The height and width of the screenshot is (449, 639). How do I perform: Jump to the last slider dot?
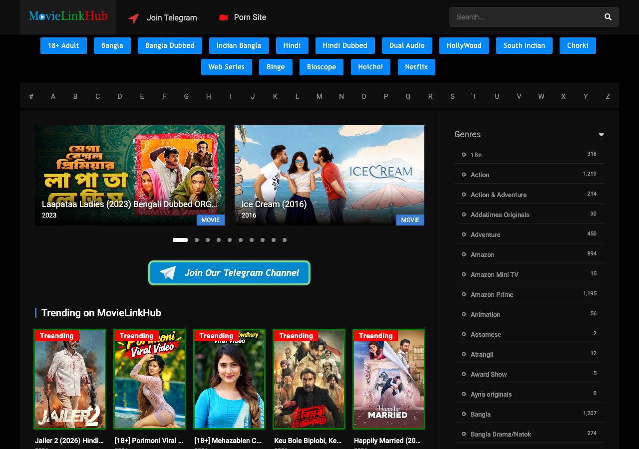[285, 240]
